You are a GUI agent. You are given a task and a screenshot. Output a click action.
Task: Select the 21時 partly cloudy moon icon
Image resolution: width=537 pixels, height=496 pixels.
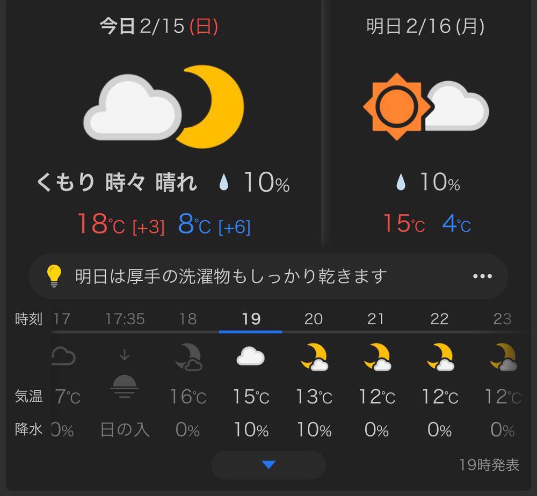[x=377, y=357]
